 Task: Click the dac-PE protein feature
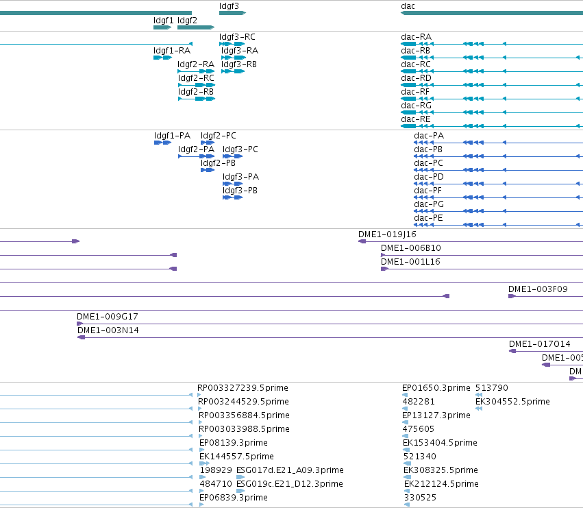coord(498,225)
